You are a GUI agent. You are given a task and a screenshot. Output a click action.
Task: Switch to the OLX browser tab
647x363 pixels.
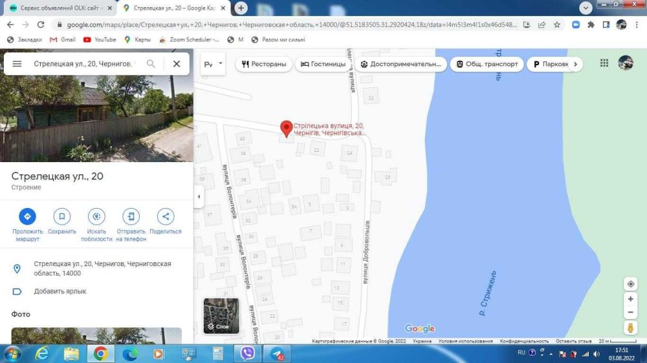tap(58, 8)
